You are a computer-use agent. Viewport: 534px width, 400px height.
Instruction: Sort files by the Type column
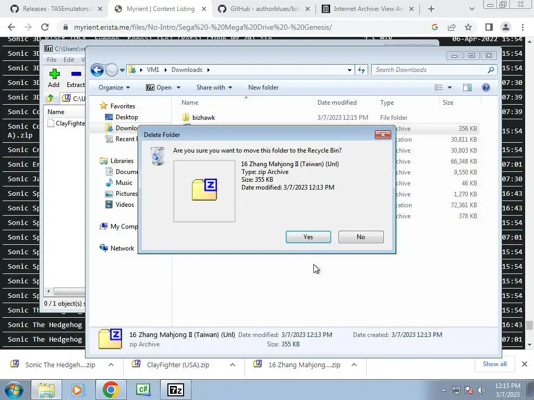tap(387, 103)
